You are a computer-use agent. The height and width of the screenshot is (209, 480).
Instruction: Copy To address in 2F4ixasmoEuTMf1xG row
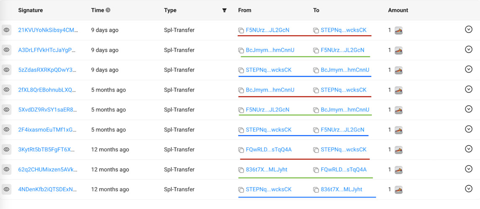(316, 130)
